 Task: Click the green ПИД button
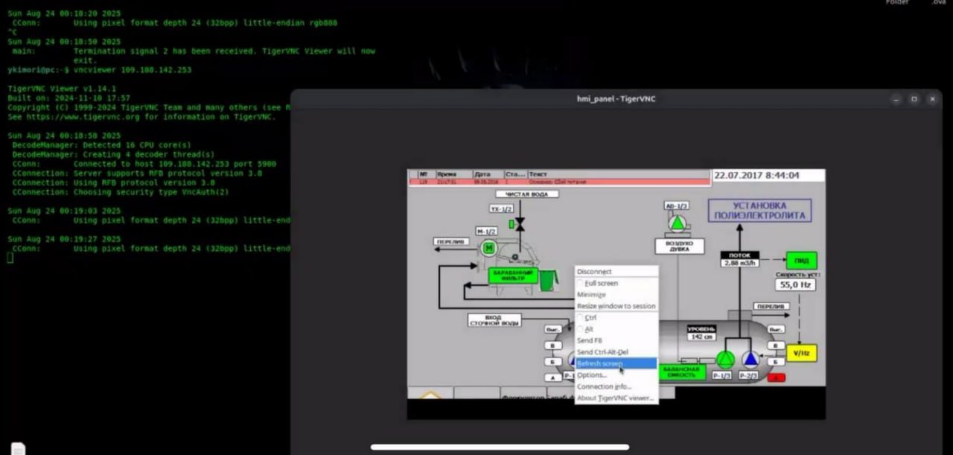tap(802, 261)
